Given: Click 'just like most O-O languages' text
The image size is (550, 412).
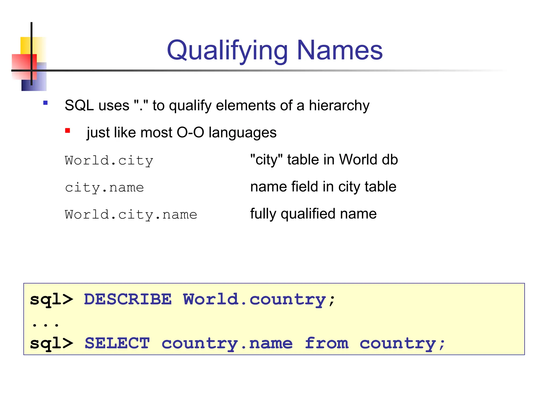Looking at the screenshot, I should coord(181,133).
